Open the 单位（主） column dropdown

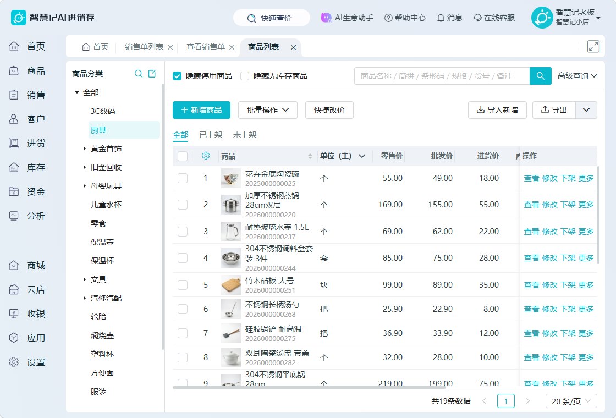pos(362,156)
